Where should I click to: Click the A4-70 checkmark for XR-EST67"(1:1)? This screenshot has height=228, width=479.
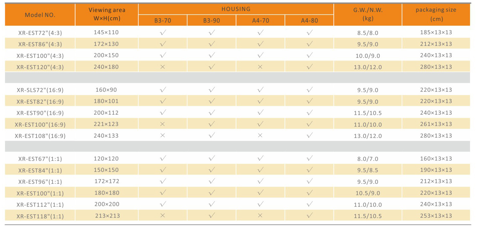(260, 158)
